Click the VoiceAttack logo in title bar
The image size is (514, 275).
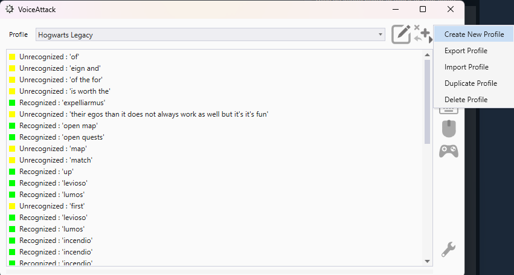coord(10,9)
